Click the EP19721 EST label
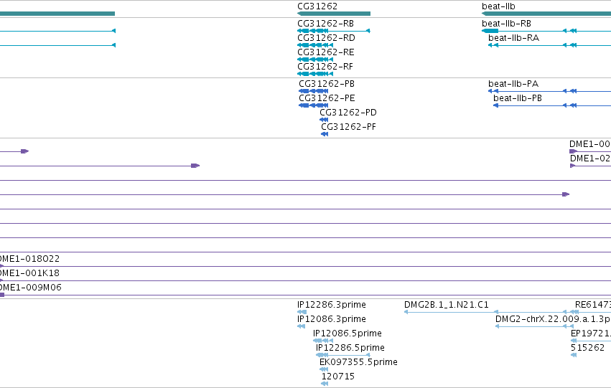Image resolution: width=611 pixels, height=388 pixels. (x=591, y=333)
